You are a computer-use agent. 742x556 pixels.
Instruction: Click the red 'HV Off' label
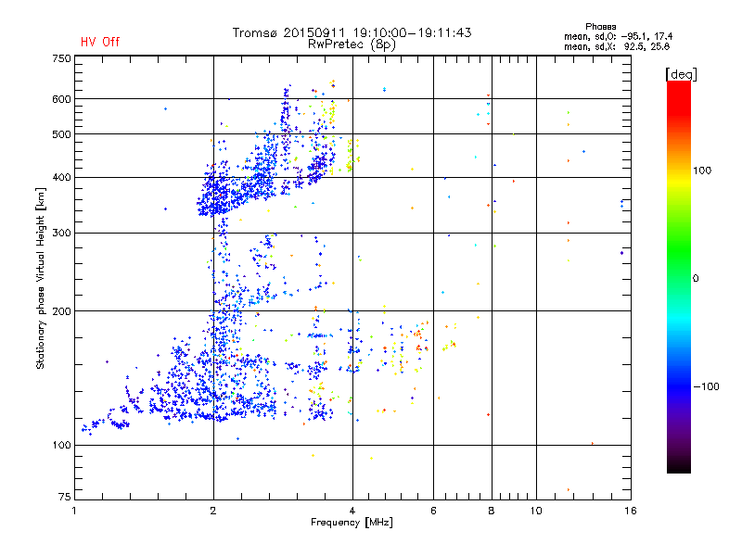tap(100, 42)
